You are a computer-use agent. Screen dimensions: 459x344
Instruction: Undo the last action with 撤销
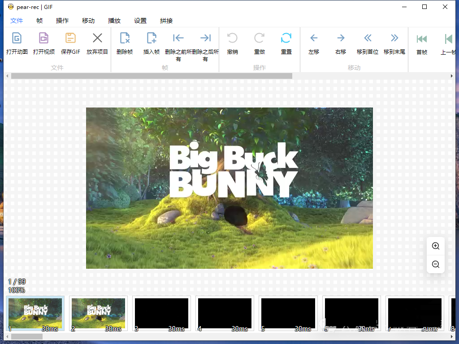click(x=232, y=38)
